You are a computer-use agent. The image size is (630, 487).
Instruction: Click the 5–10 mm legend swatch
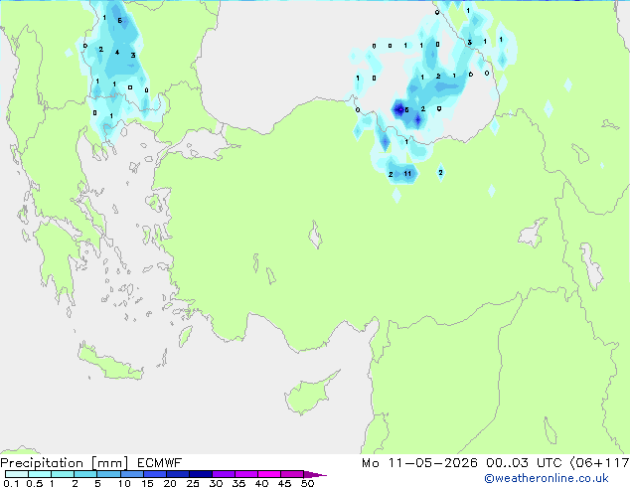[x=108, y=474]
